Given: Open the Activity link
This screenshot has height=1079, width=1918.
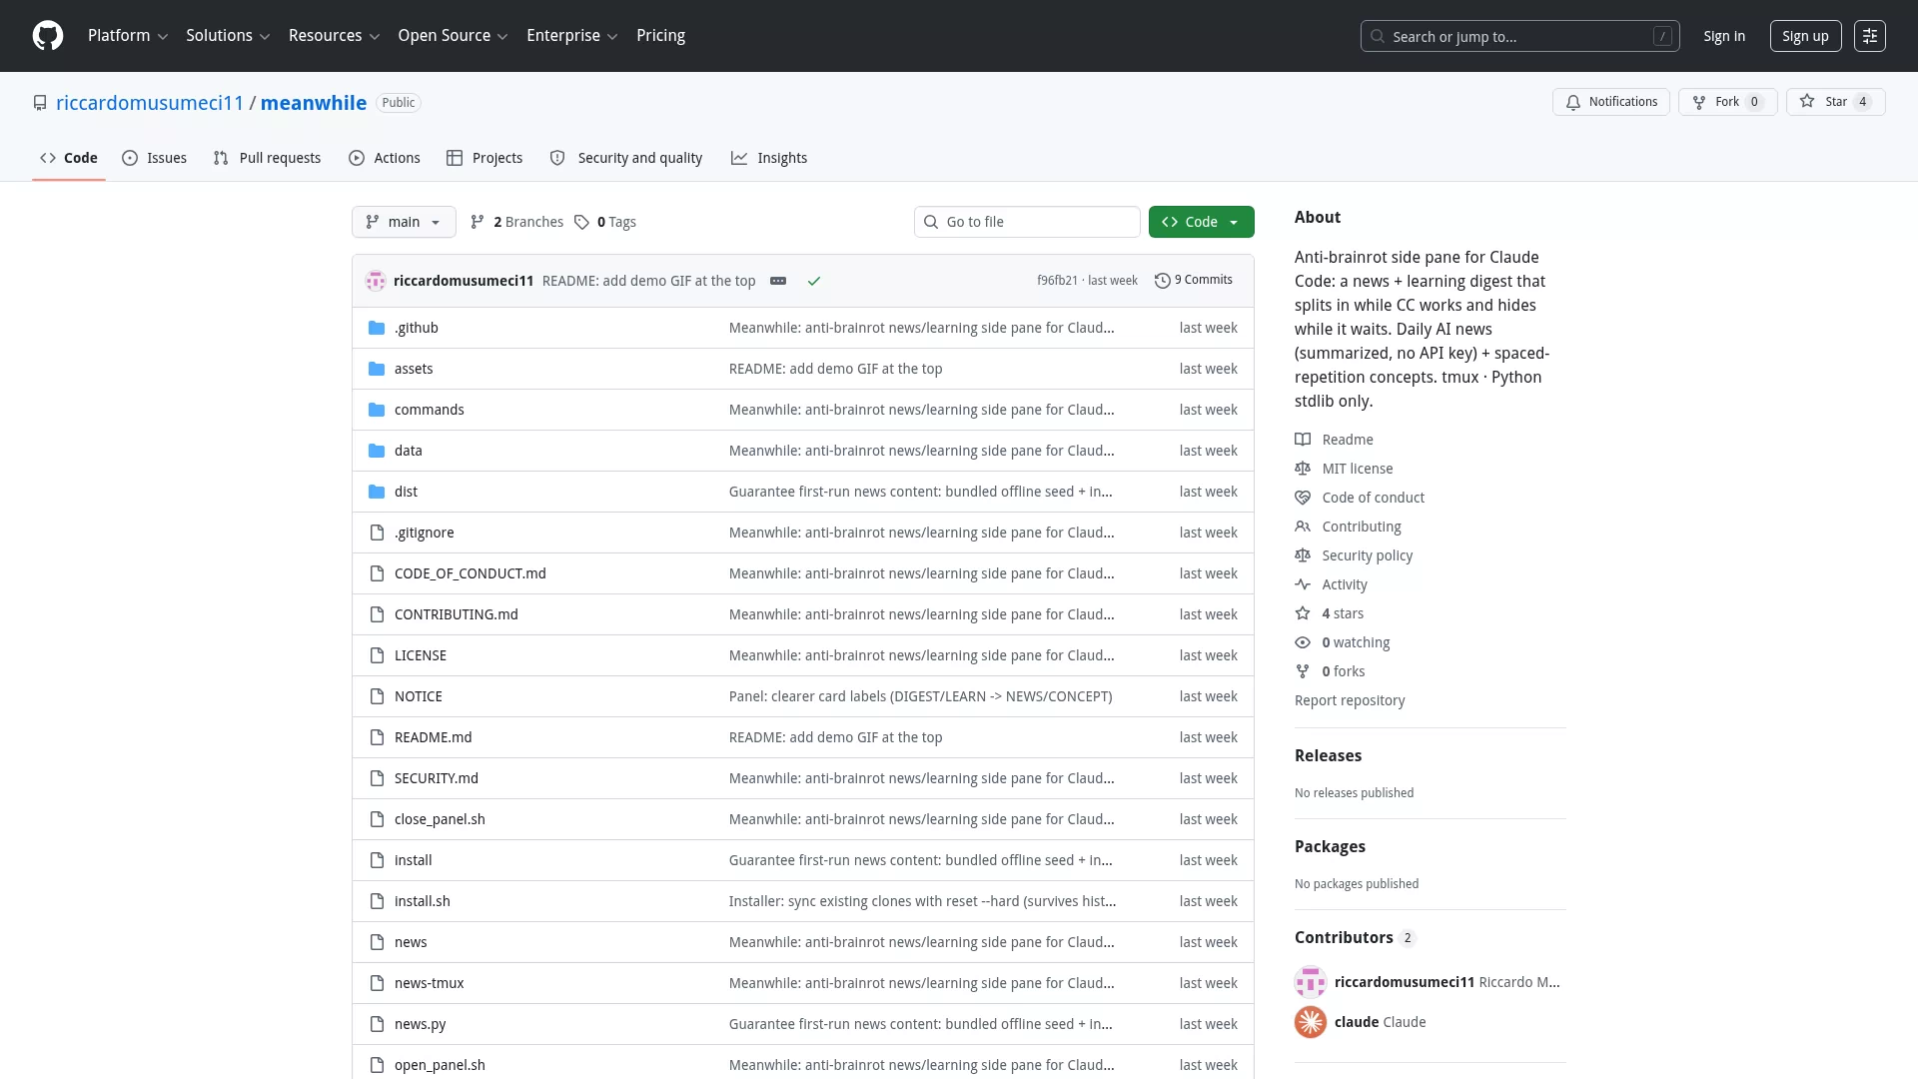Looking at the screenshot, I should pyautogui.click(x=1331, y=584).
